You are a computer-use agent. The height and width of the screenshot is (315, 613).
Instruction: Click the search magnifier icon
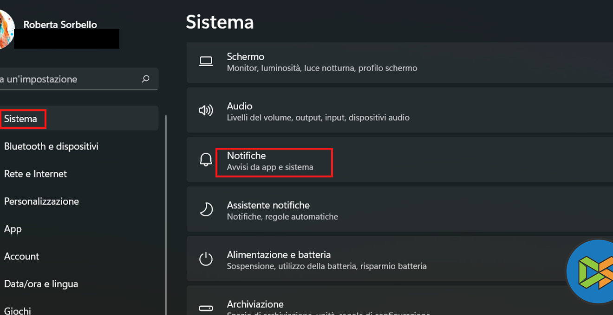coord(146,79)
